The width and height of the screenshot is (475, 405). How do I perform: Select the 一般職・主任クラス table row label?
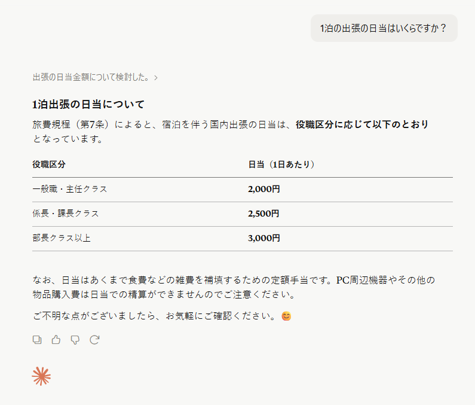(70, 189)
